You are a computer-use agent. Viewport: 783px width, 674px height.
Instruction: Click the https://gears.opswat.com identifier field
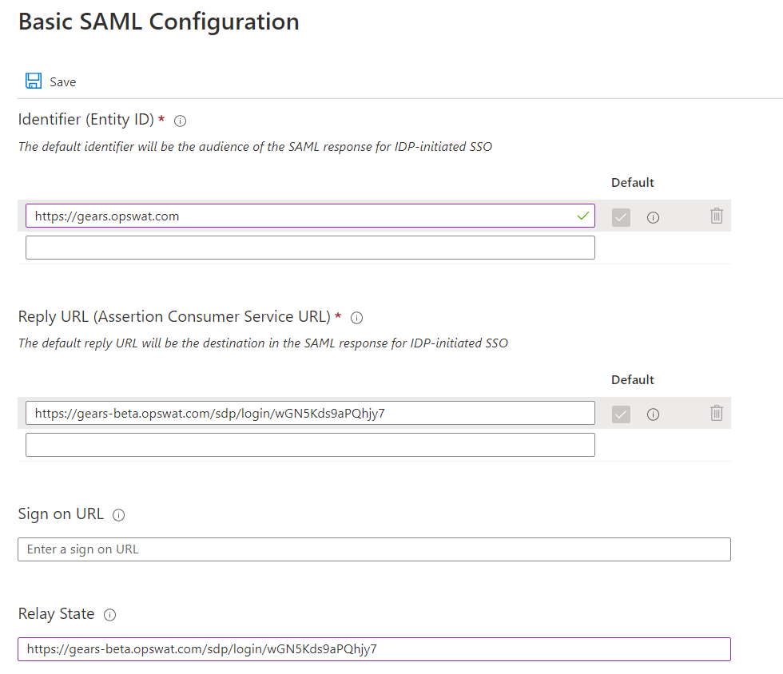click(310, 216)
